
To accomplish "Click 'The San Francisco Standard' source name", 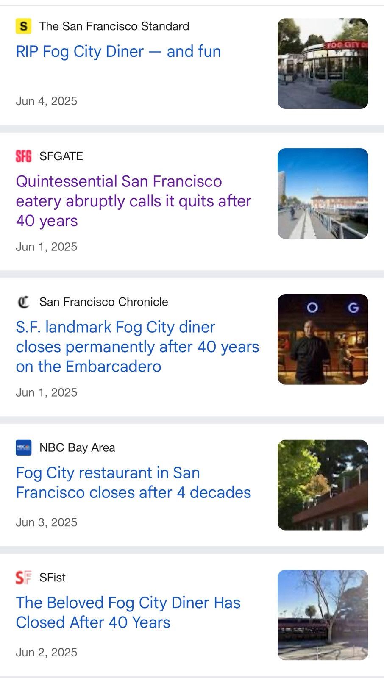I will (x=114, y=26).
